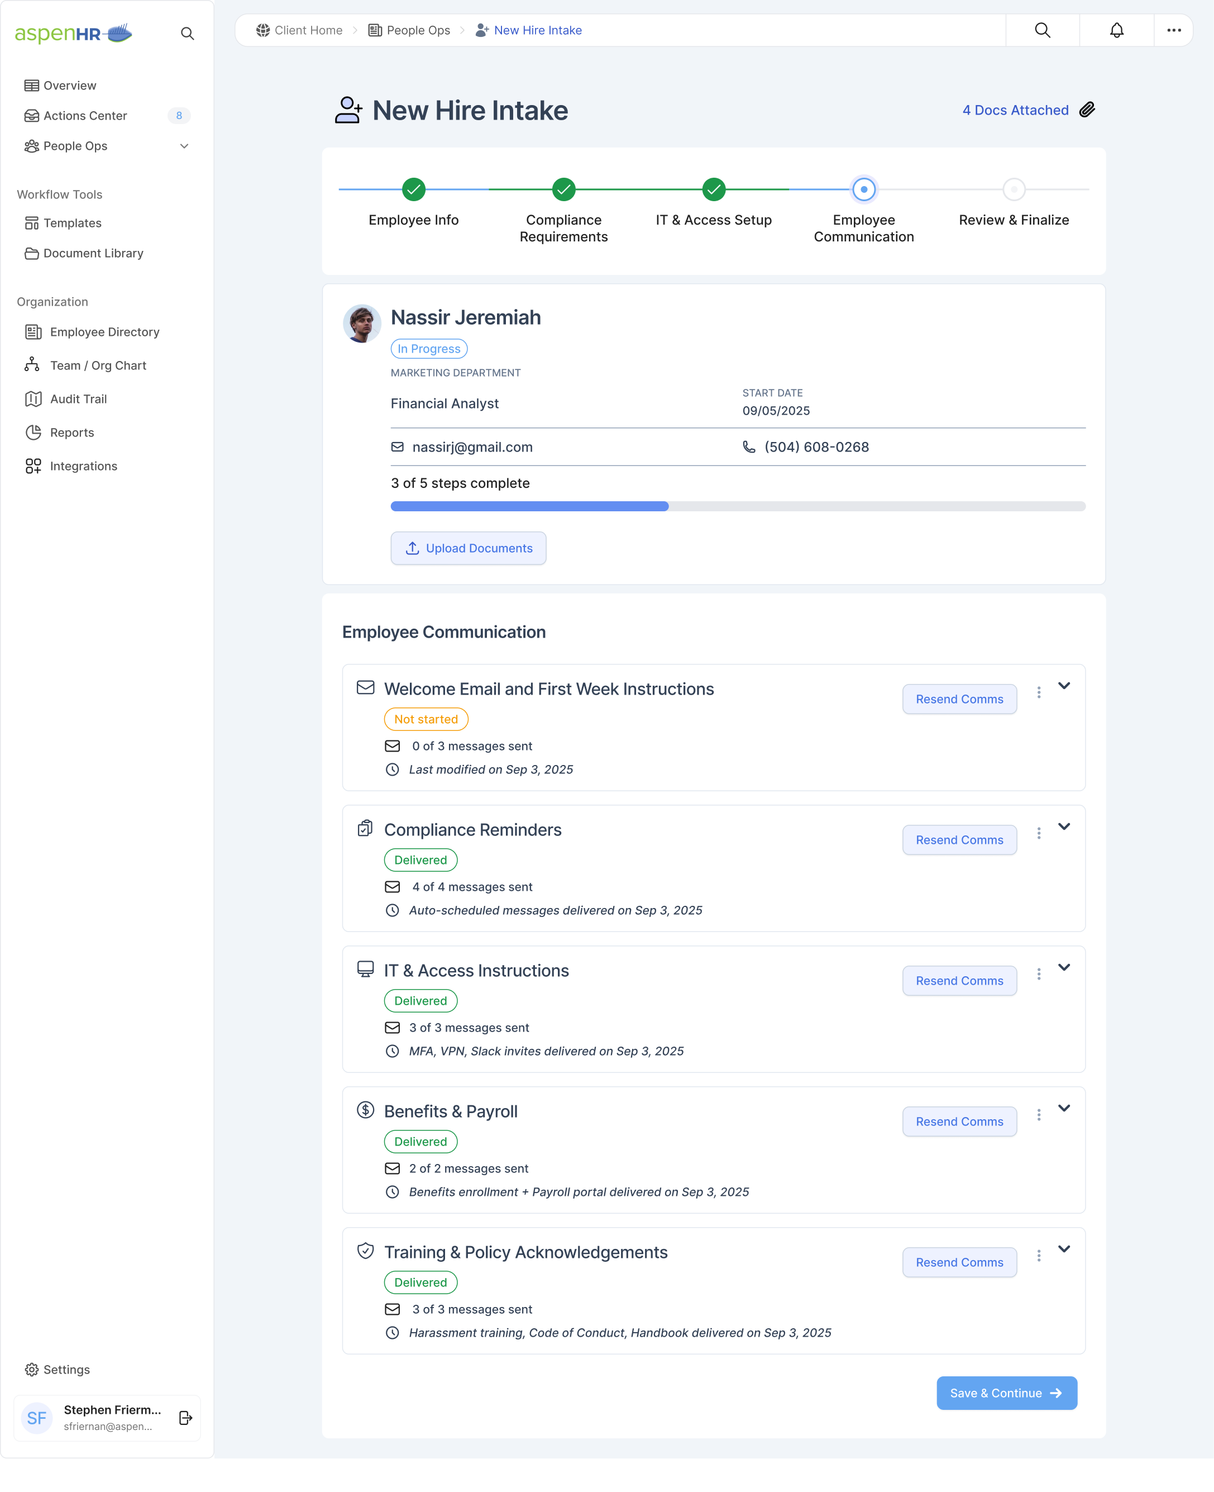The image size is (1214, 1492).
Task: Click Nassir Jeremiah's profile photo
Action: tap(361, 324)
